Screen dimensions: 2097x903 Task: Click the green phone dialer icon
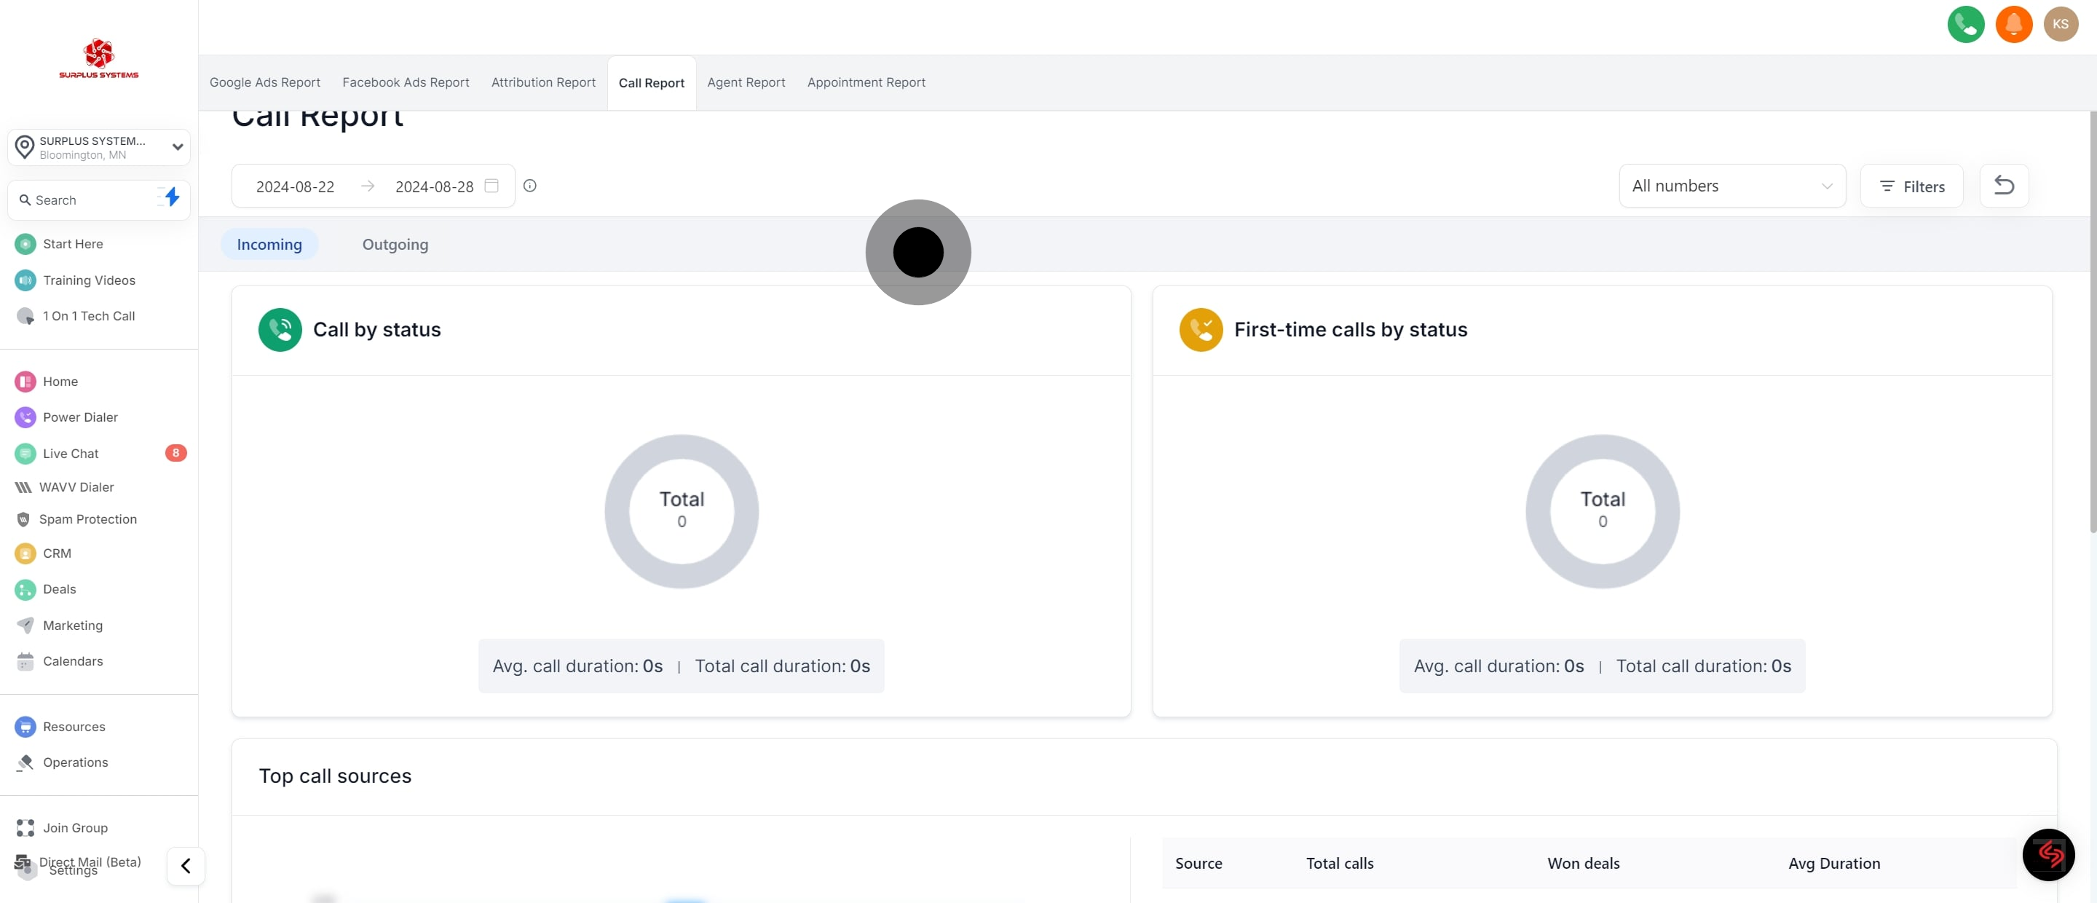pos(1965,25)
